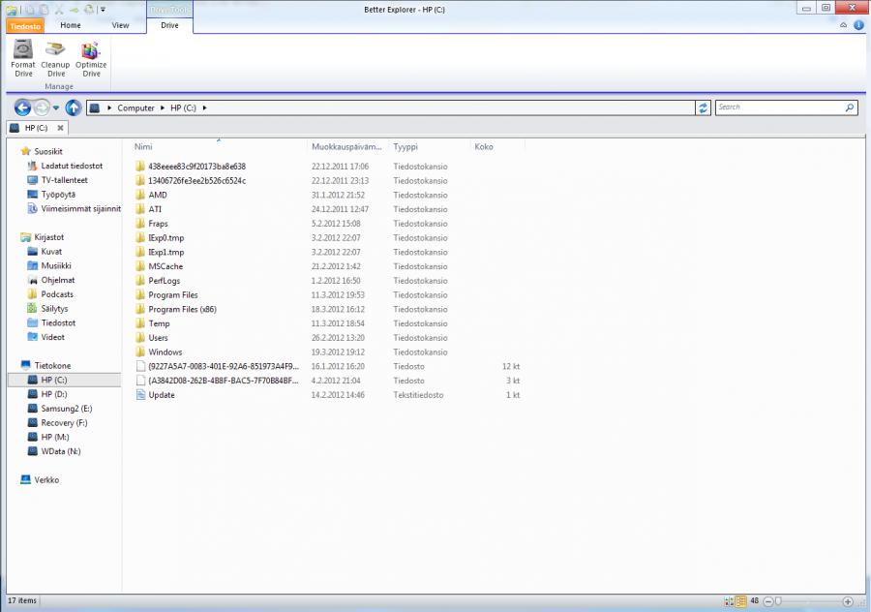This screenshot has height=612, width=871.
Task: Open the View ribbon tab
Action: [x=120, y=25]
